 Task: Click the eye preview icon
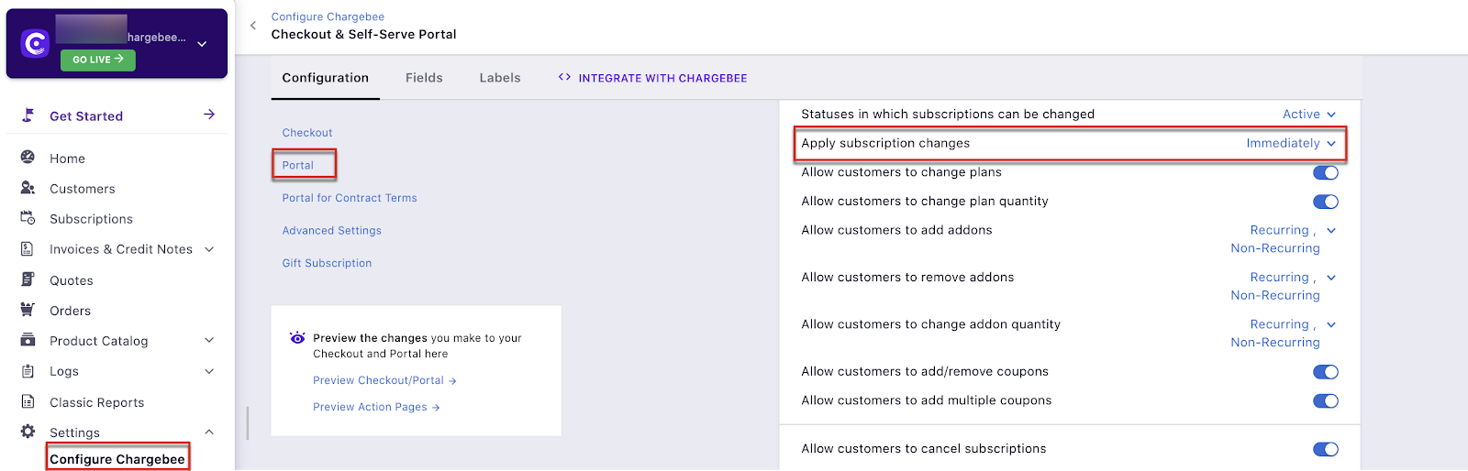297,338
